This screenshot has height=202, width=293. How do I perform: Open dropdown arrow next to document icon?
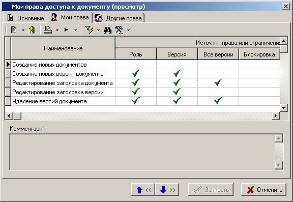pyautogui.click(x=23, y=30)
